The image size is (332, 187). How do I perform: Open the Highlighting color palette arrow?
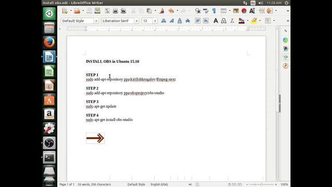[x=260, y=21]
